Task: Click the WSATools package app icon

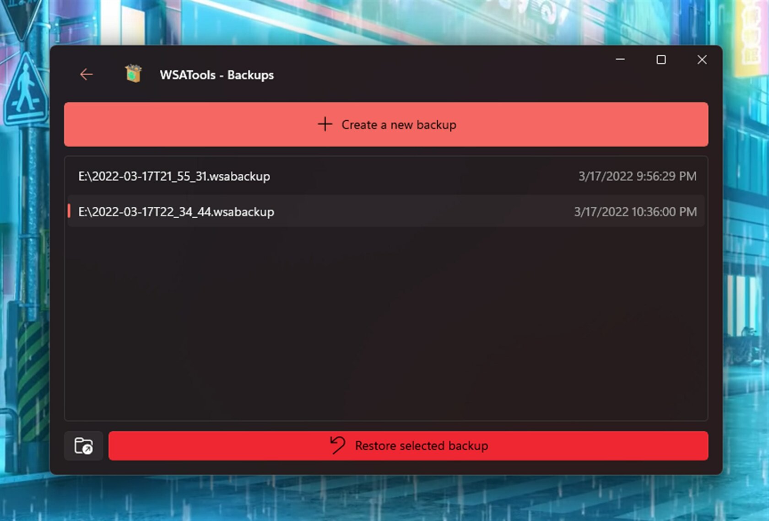Action: click(x=133, y=74)
